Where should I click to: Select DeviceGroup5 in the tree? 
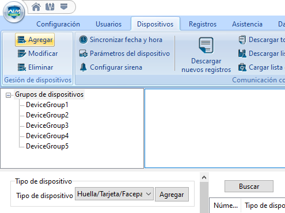(x=47, y=146)
